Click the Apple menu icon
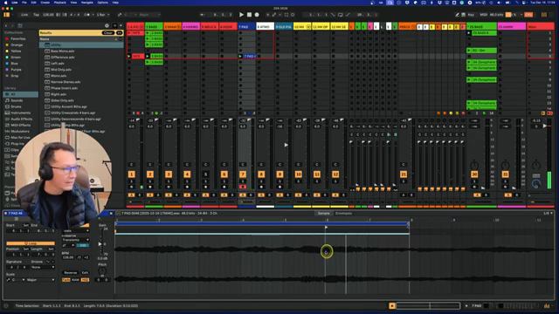The image size is (559, 314). (5, 3)
